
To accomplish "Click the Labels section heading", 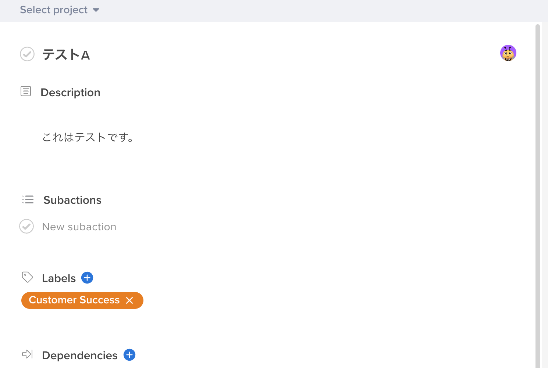I will 59,278.
